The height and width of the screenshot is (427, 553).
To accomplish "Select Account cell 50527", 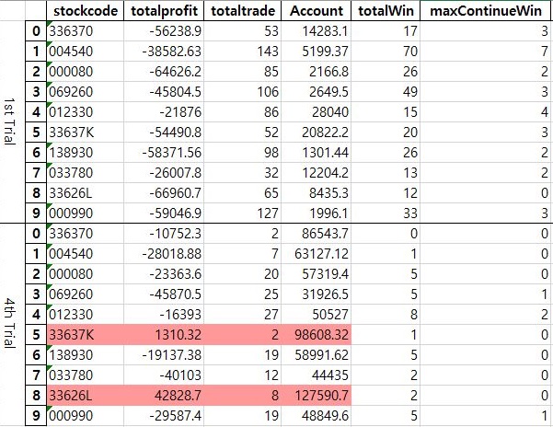I will coord(316,314).
